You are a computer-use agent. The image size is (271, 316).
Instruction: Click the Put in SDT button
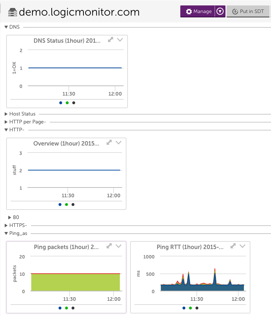[248, 12]
